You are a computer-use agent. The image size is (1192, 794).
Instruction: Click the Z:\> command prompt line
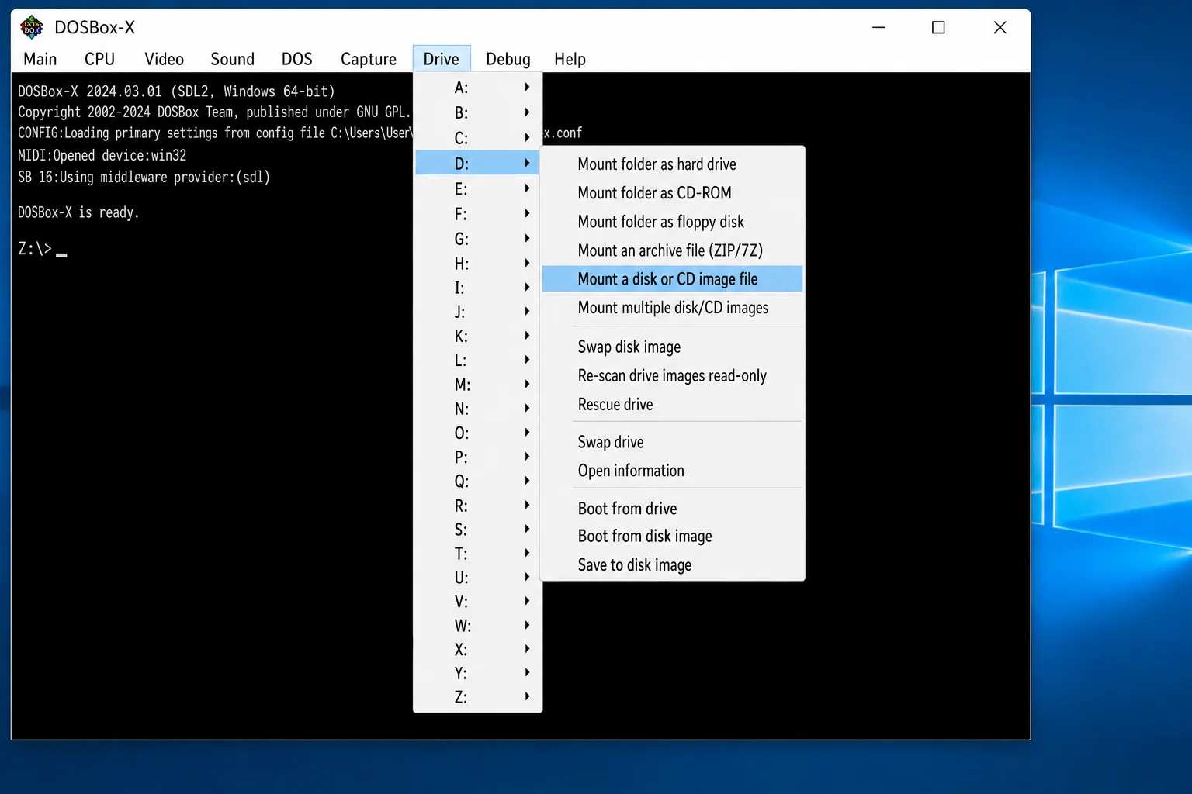pyautogui.click(x=43, y=249)
